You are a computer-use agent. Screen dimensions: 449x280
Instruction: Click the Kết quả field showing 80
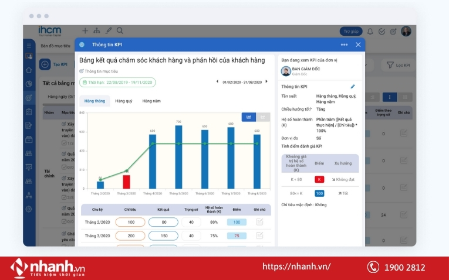pyautogui.click(x=163, y=222)
